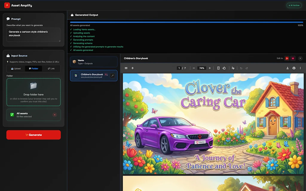
Task: Click the fit to page icon
Action: pos(218,68)
